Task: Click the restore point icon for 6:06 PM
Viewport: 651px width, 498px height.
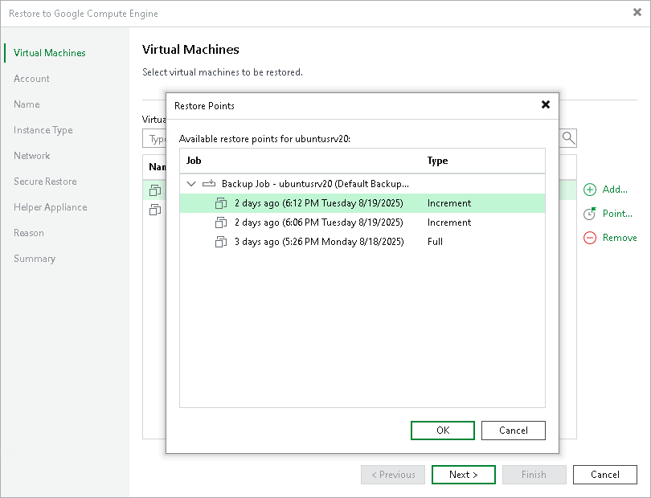Action: (221, 222)
